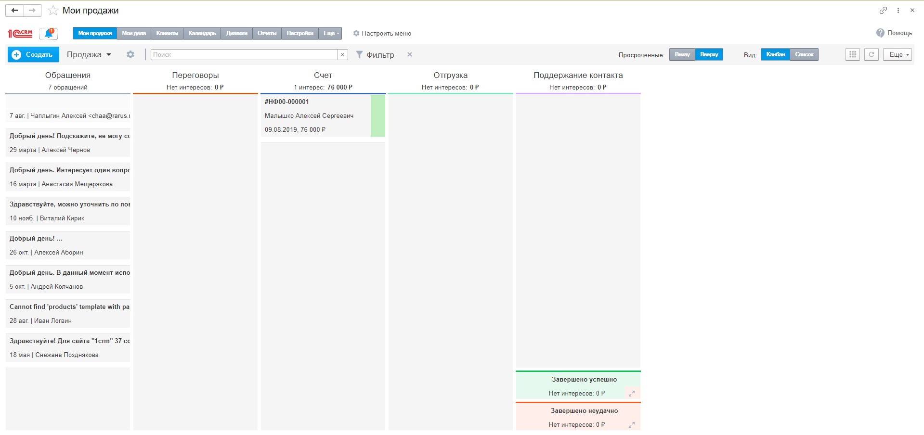This screenshot has height=435, width=924.
Task: Click the green status bar on card #НФ00-000001
Action: 378,115
